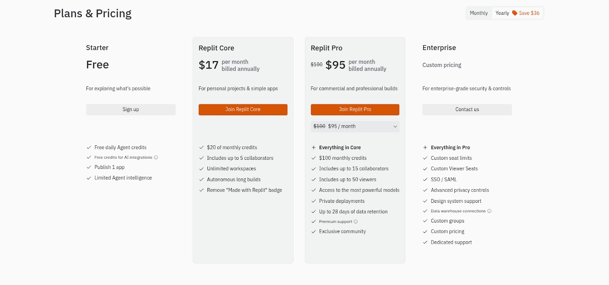Click plus icon beside Everything in Core
The width and height of the screenshot is (609, 285).
pyautogui.click(x=314, y=147)
